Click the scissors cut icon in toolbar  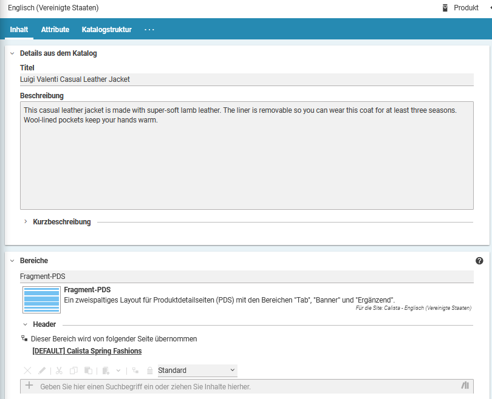59,370
